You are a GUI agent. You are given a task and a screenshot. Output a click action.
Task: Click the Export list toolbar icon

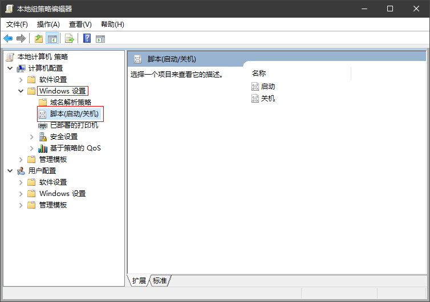(70, 39)
